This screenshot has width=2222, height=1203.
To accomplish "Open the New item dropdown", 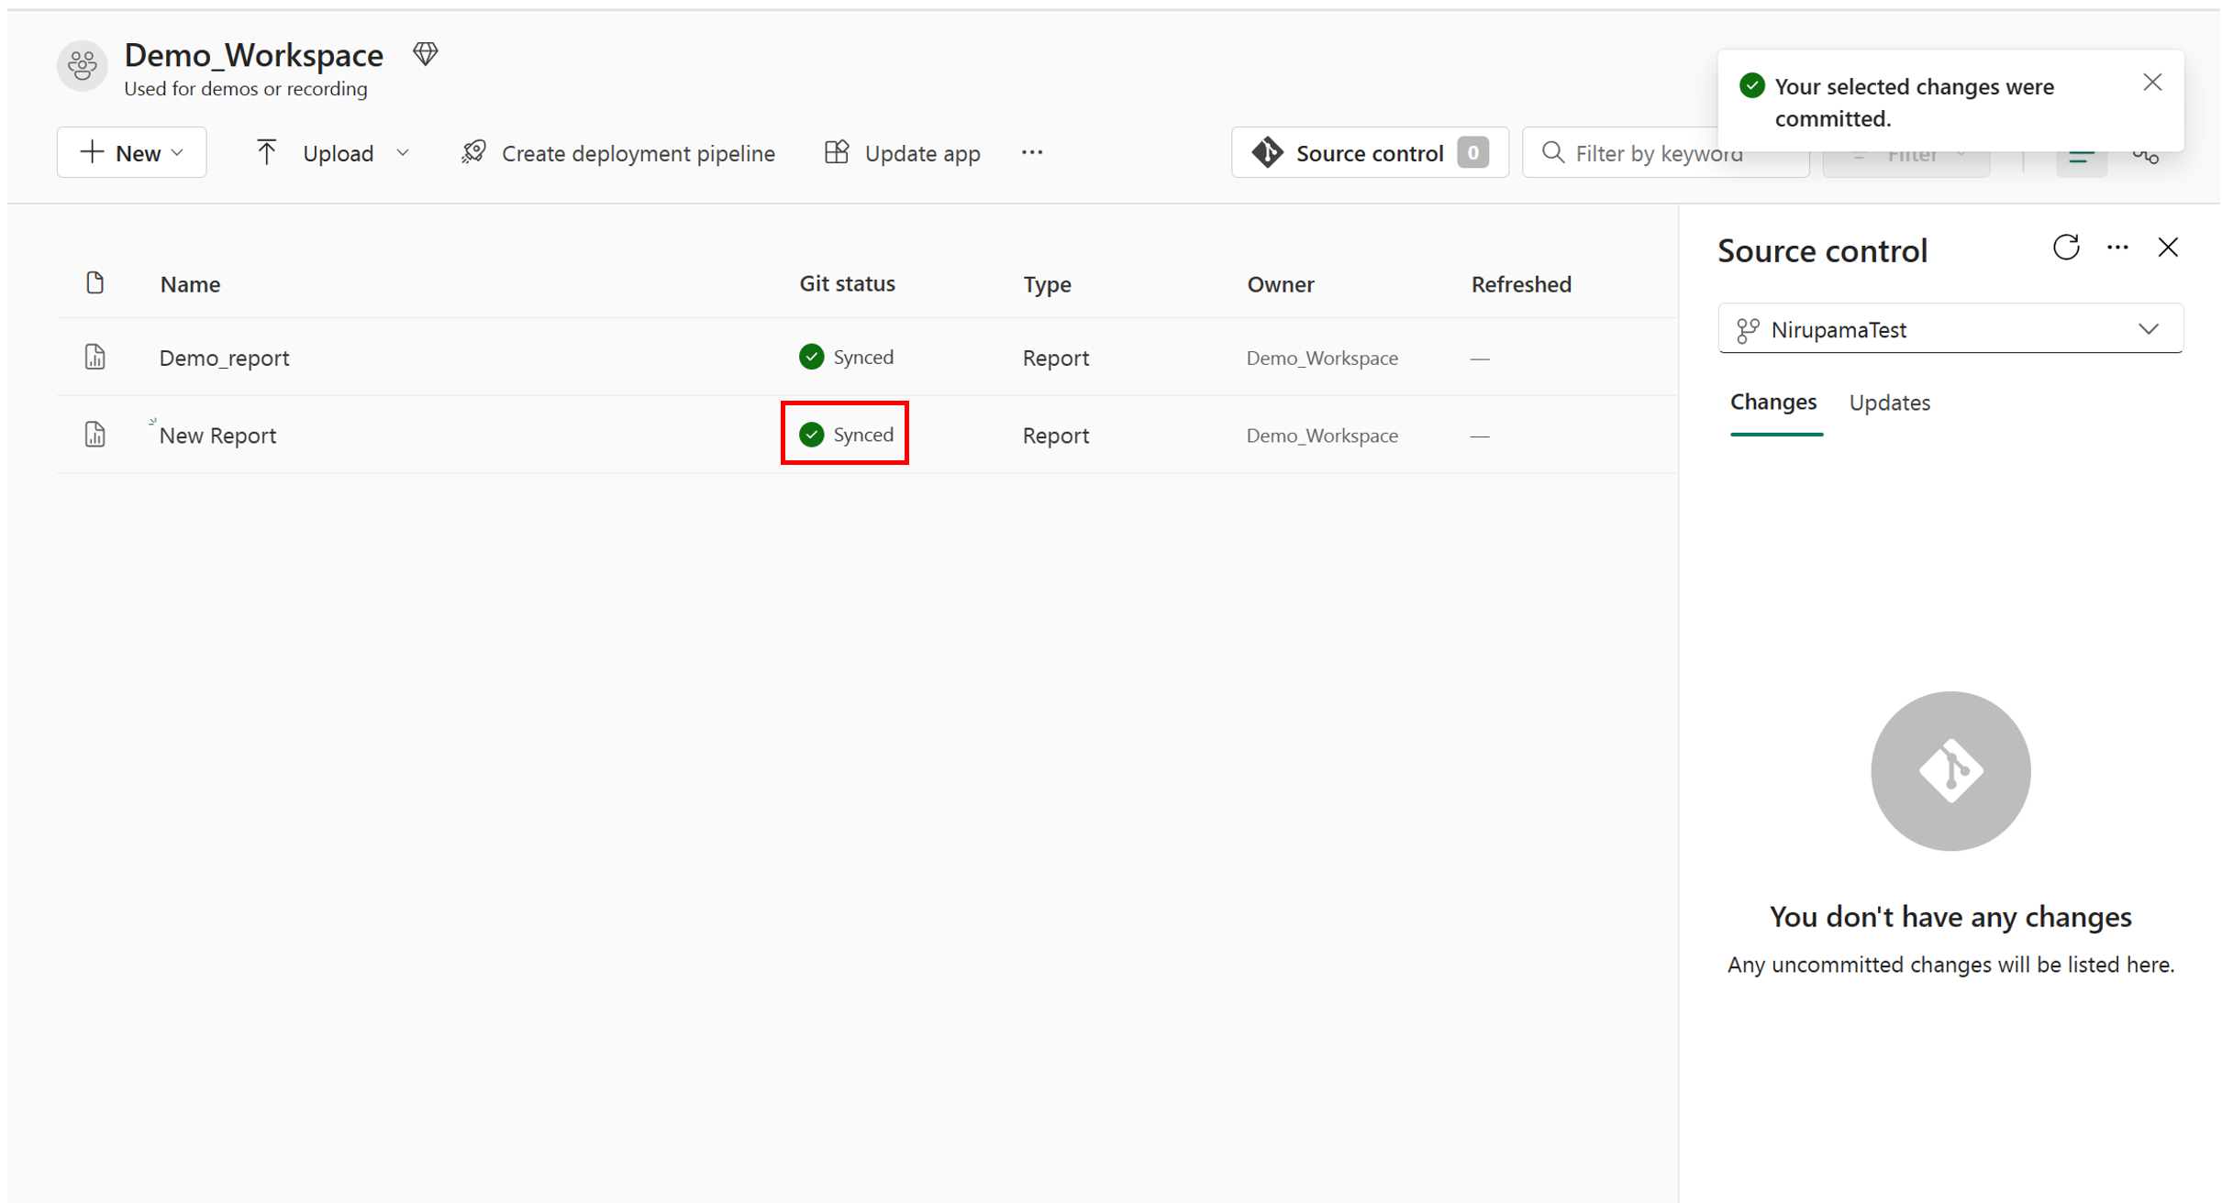I will coord(132,152).
